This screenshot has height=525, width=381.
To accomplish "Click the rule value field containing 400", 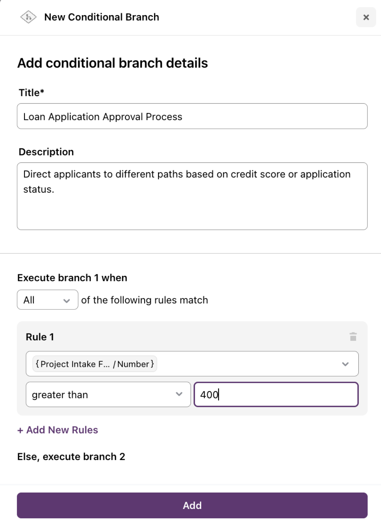I will [276, 395].
